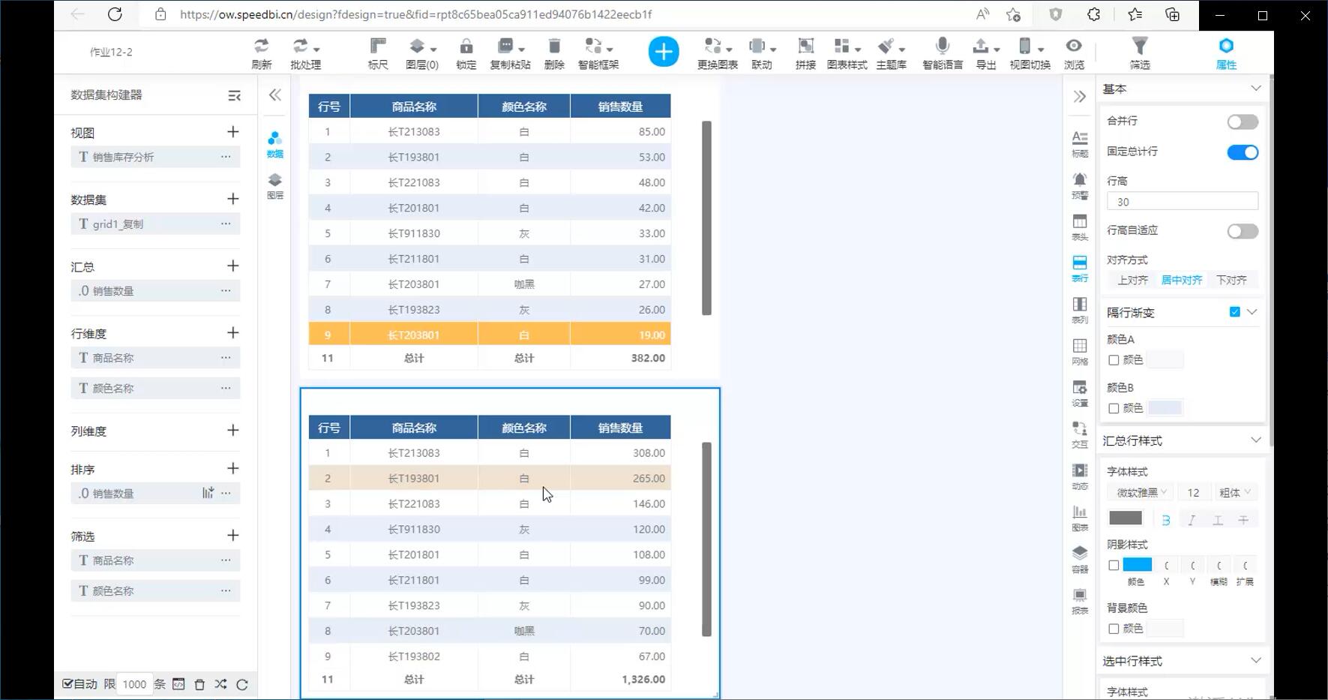Collapse the 基本 section chevron
This screenshot has width=1328, height=700.
click(x=1255, y=89)
